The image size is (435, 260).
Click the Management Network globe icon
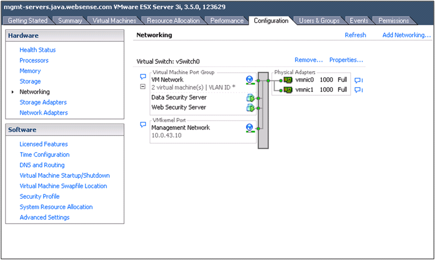(x=250, y=128)
